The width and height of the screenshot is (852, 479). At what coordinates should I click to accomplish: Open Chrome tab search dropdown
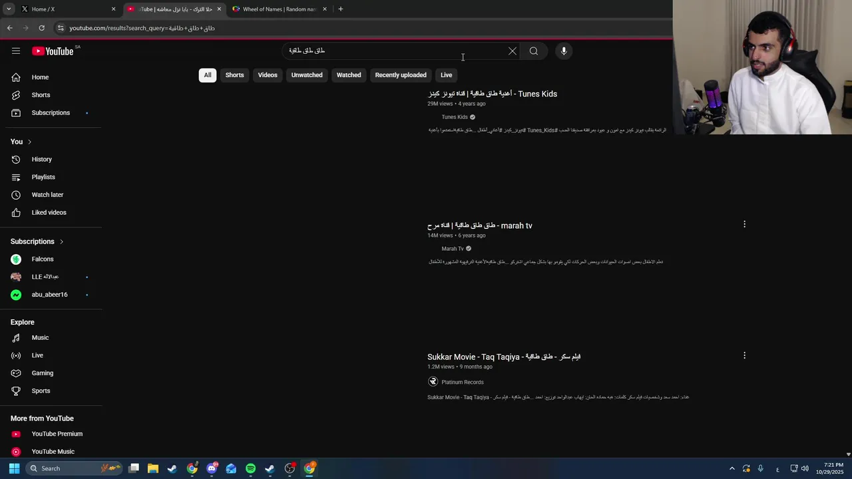click(x=9, y=9)
